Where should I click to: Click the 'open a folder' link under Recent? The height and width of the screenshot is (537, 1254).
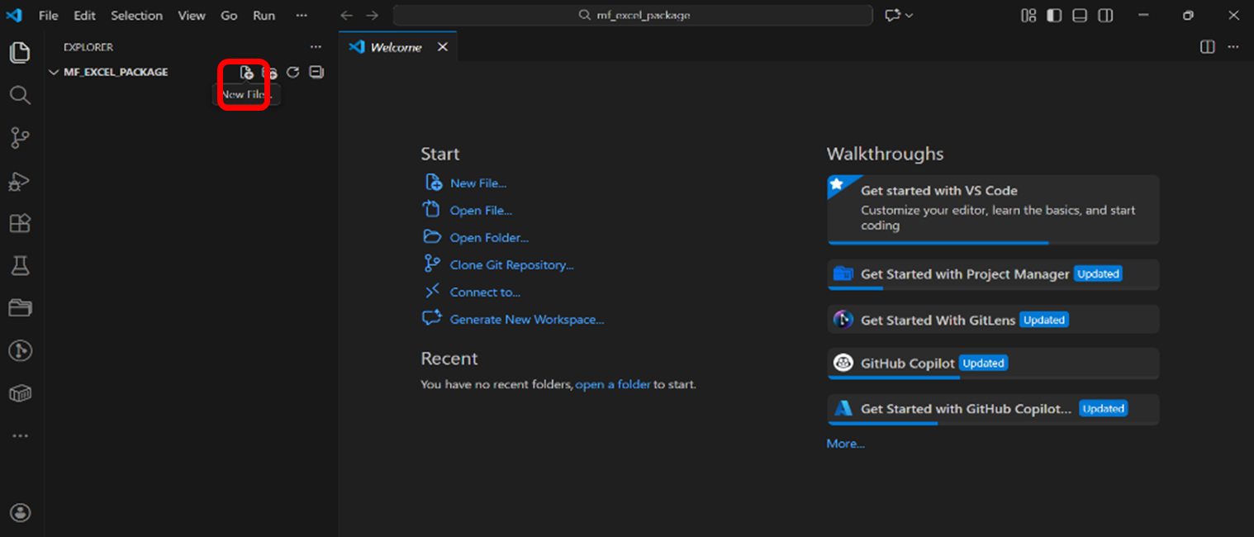point(613,384)
